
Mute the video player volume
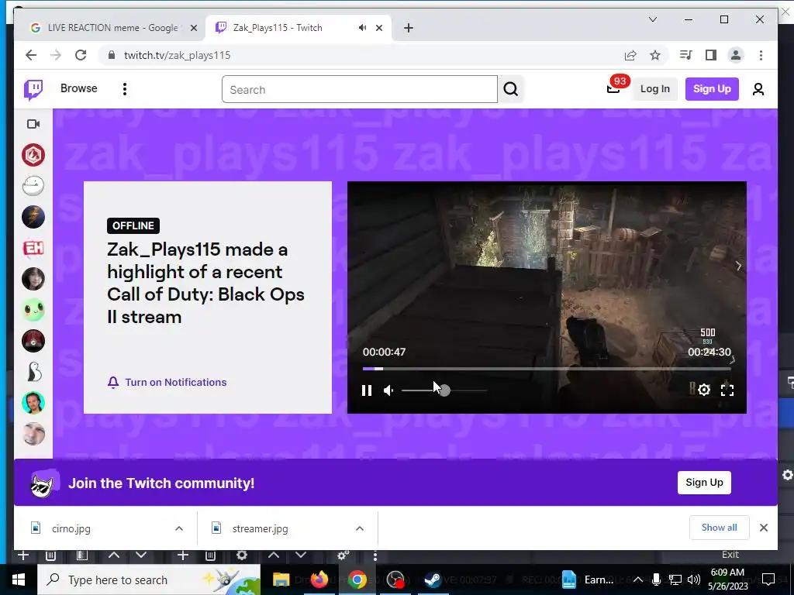tap(389, 390)
